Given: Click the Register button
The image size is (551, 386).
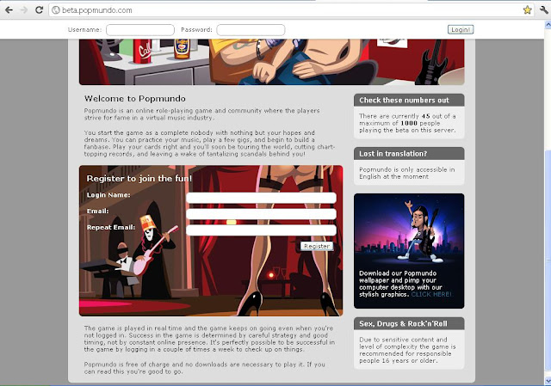Looking at the screenshot, I should (x=317, y=246).
